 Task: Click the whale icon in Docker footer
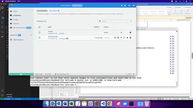click(x=21, y=74)
